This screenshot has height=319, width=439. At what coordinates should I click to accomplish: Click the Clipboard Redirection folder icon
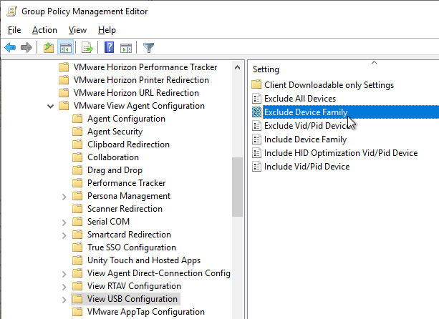tap(77, 144)
